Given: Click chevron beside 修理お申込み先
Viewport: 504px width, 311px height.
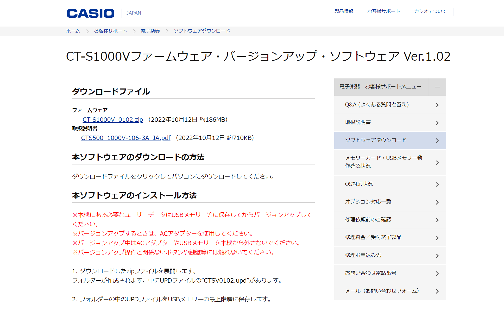Looking at the screenshot, I should click(437, 256).
